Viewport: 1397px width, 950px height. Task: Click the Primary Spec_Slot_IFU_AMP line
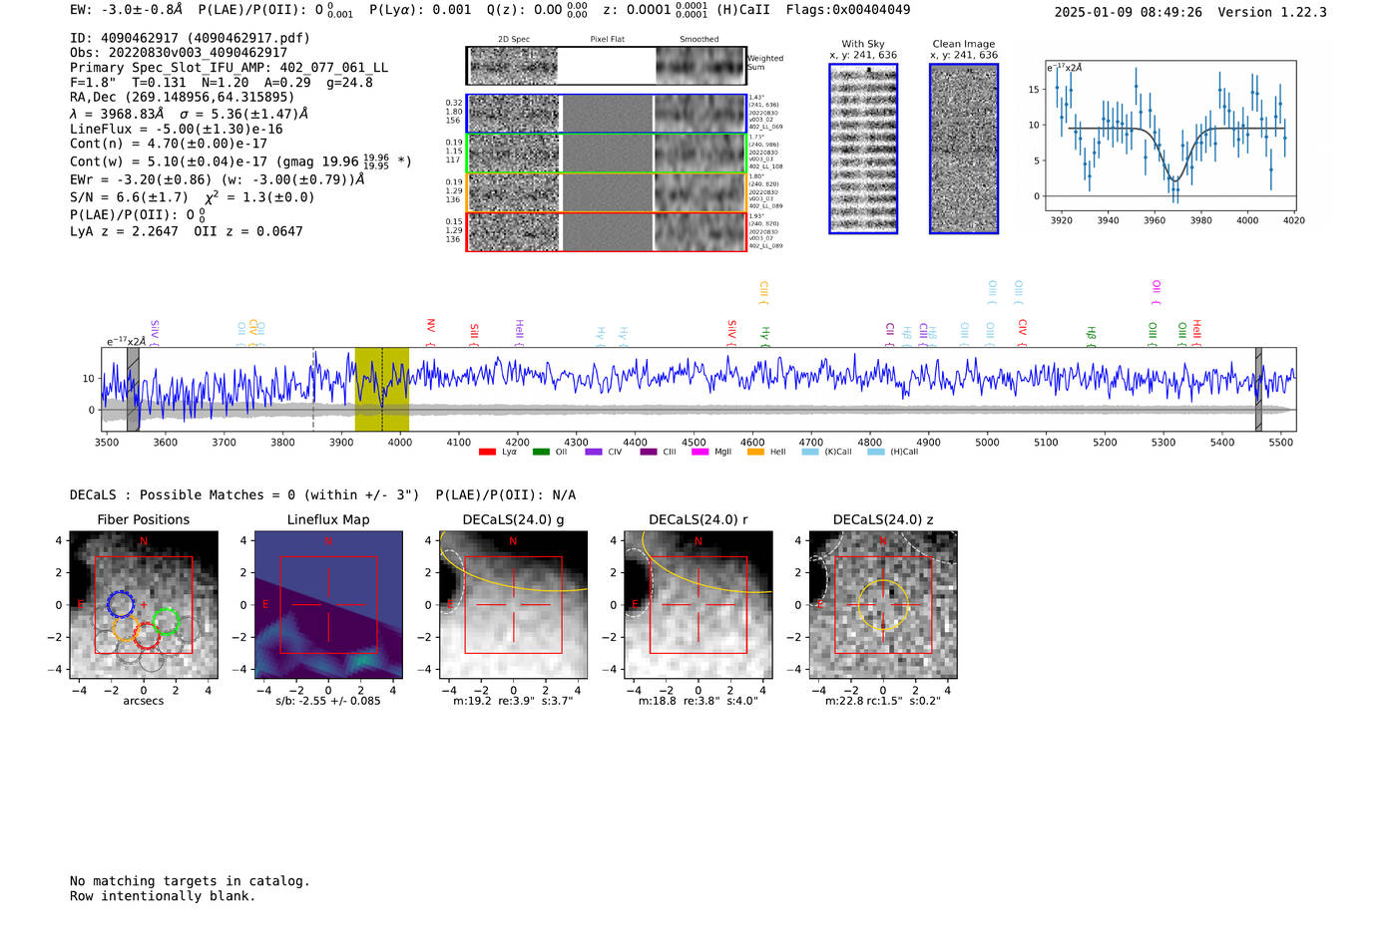tap(230, 68)
